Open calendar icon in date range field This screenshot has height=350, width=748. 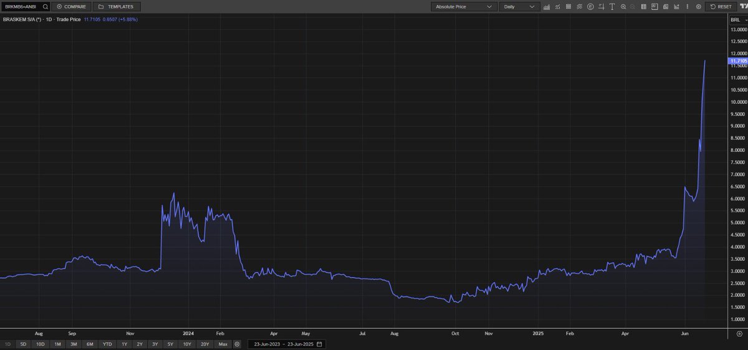319,344
